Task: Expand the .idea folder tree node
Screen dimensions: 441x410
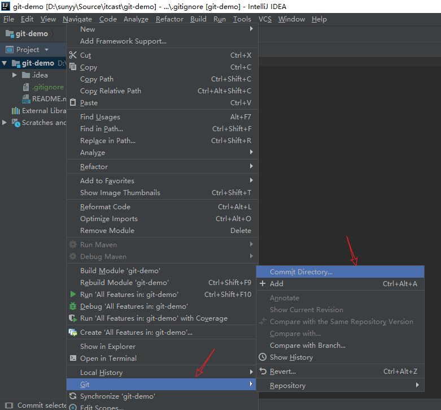Action: (15, 75)
